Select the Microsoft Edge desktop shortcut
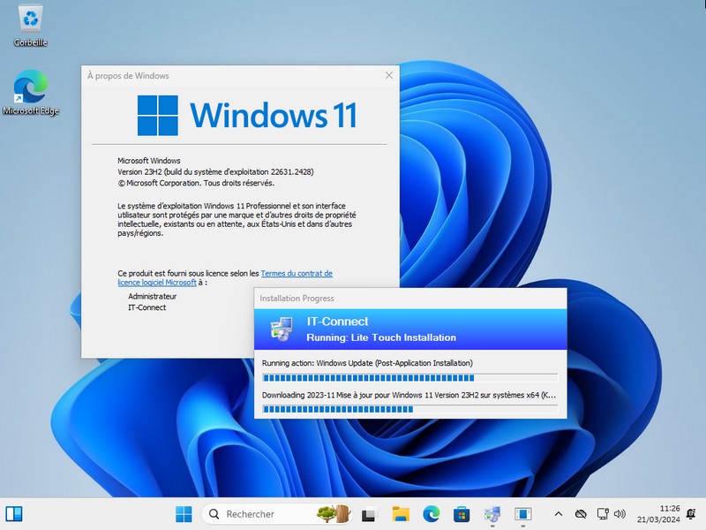 (30, 93)
